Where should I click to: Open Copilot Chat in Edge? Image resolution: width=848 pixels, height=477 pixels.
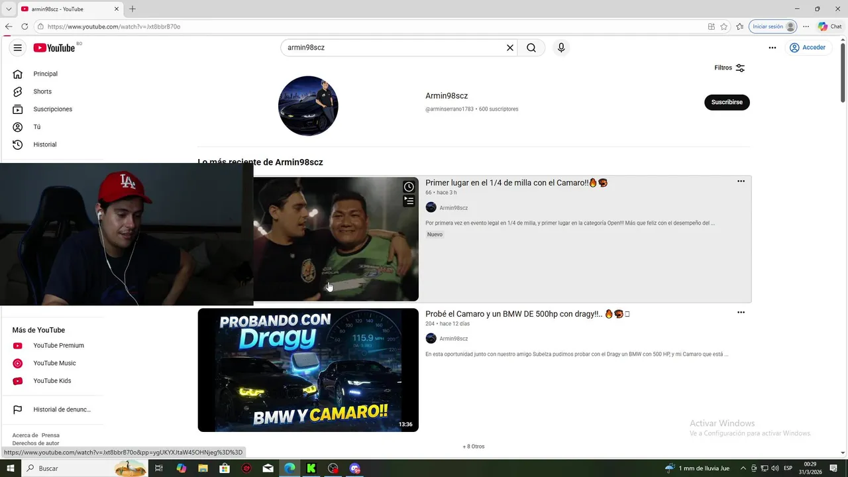pos(829,26)
